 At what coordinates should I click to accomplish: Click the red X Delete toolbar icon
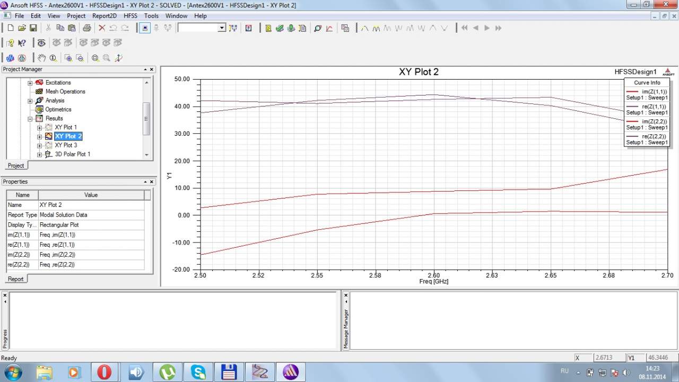pyautogui.click(x=102, y=28)
